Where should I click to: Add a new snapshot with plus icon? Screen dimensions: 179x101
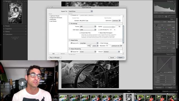(26, 29)
